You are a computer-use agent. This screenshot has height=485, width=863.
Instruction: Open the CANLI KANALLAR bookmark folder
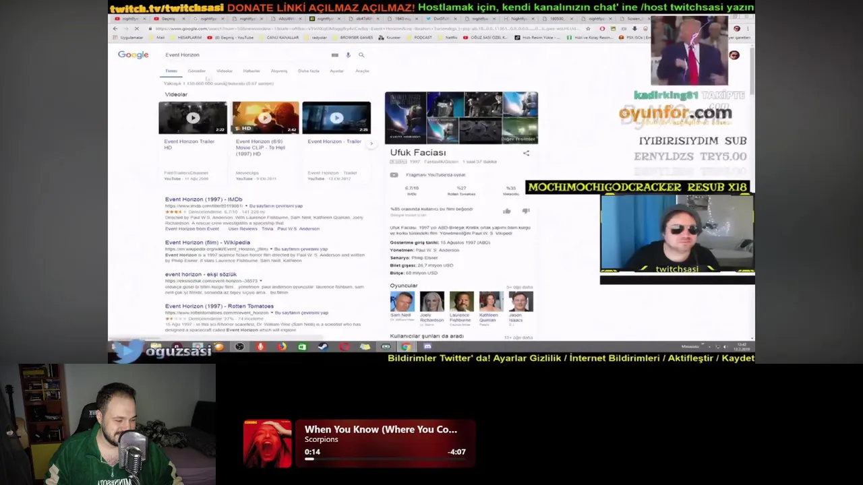coord(280,38)
